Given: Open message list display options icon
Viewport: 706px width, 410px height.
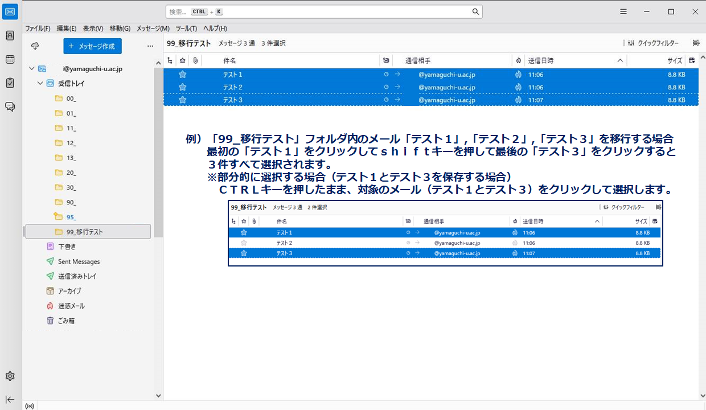Looking at the screenshot, I should tap(696, 43).
